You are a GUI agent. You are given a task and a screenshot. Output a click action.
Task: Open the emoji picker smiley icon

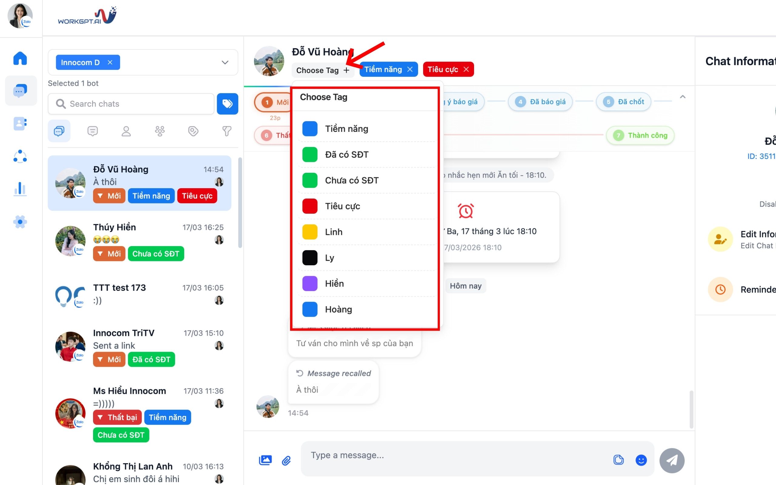point(641,460)
